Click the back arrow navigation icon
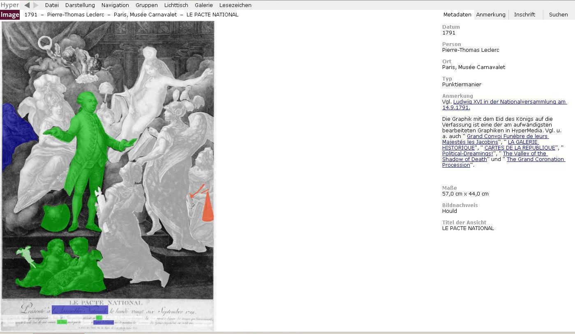Viewport: 575px width, 334px height. [27, 5]
